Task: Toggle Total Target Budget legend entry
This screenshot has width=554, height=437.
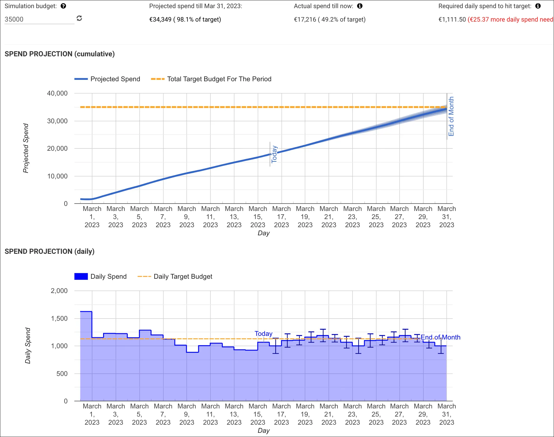Action: 219,79
